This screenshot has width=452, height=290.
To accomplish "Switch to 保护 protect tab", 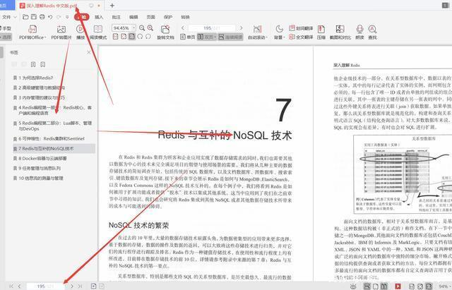I will click(x=168, y=17).
